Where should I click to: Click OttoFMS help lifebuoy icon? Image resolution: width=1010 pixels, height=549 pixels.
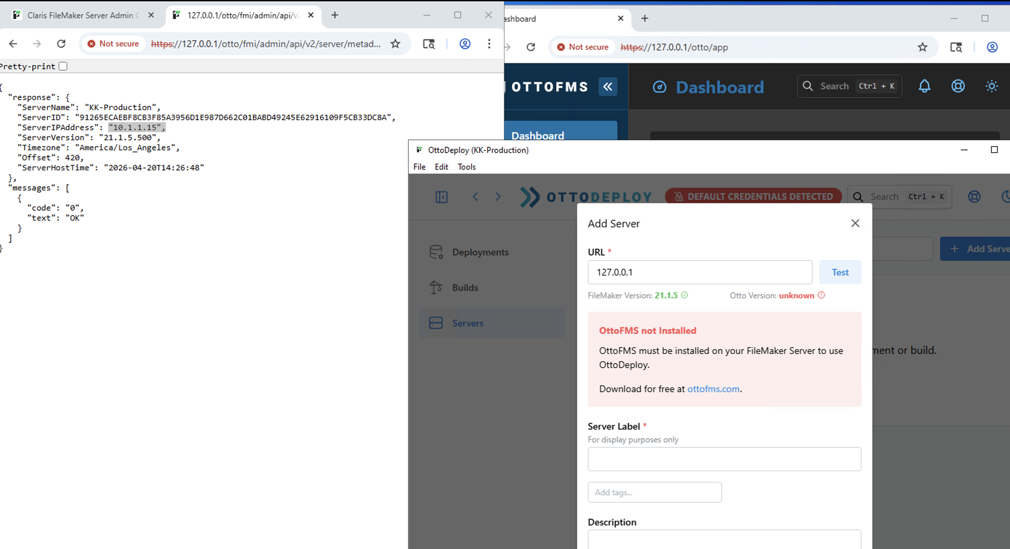coord(957,86)
